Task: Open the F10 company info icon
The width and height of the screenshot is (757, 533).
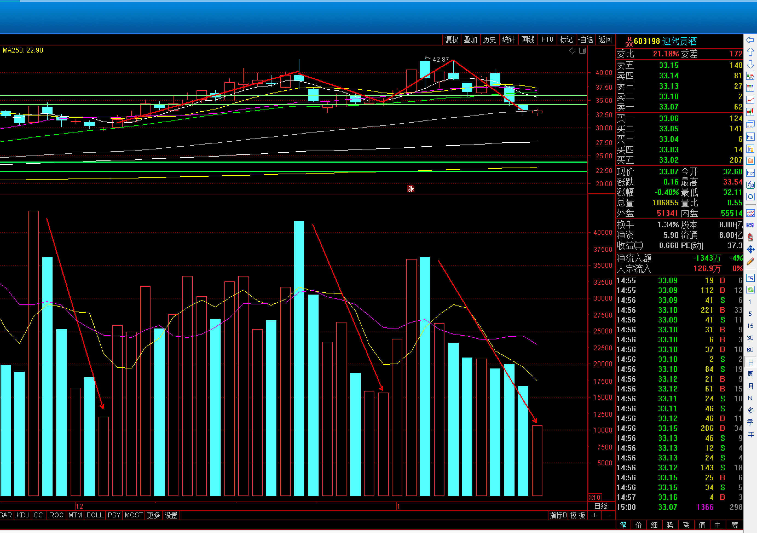Action: pos(750,137)
